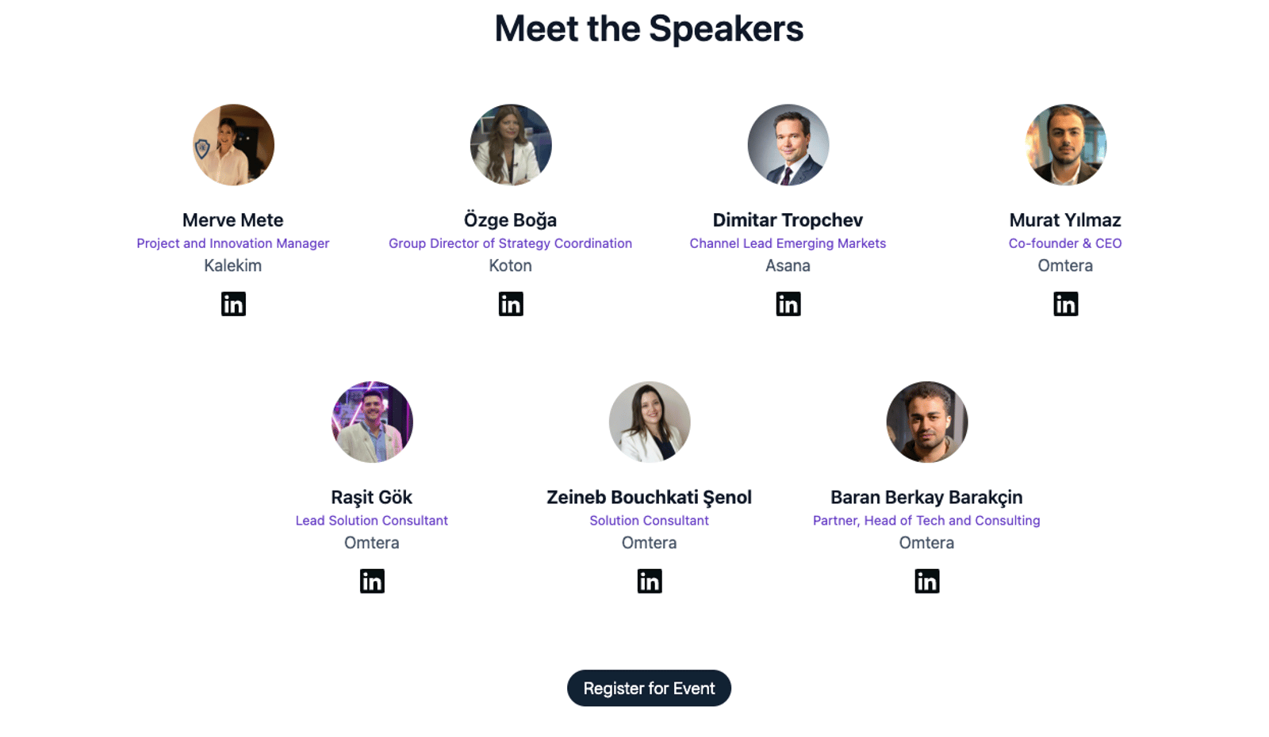Click the Register for Event button
This screenshot has height=737, width=1269.
[649, 689]
